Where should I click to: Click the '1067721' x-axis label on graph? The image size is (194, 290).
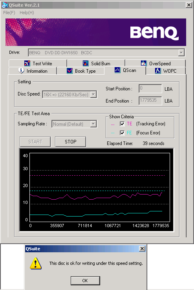coord(113,226)
